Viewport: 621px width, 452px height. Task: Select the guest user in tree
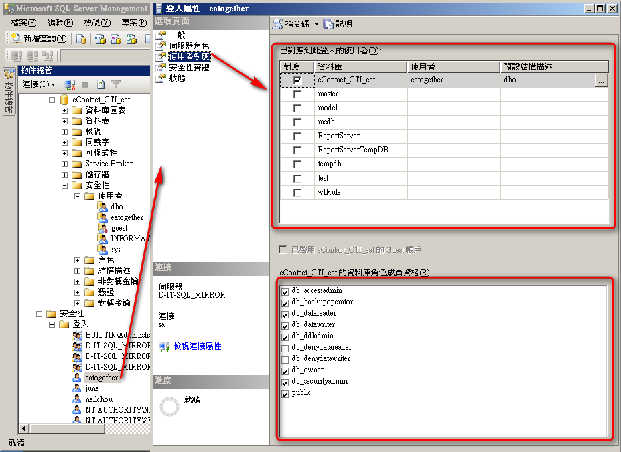pyautogui.click(x=119, y=228)
